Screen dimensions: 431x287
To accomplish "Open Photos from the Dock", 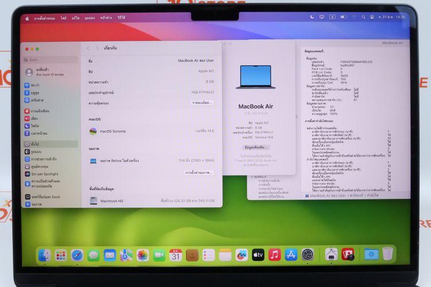I will point(143,255).
